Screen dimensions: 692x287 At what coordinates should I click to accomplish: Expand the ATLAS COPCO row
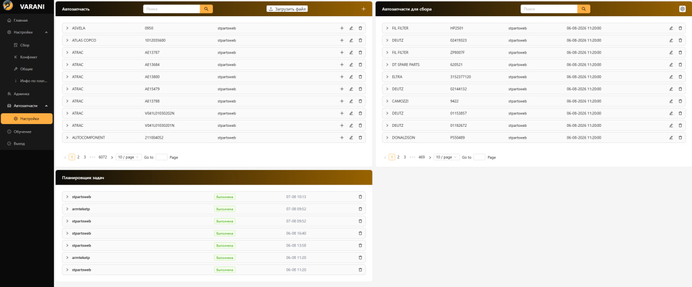(x=67, y=40)
